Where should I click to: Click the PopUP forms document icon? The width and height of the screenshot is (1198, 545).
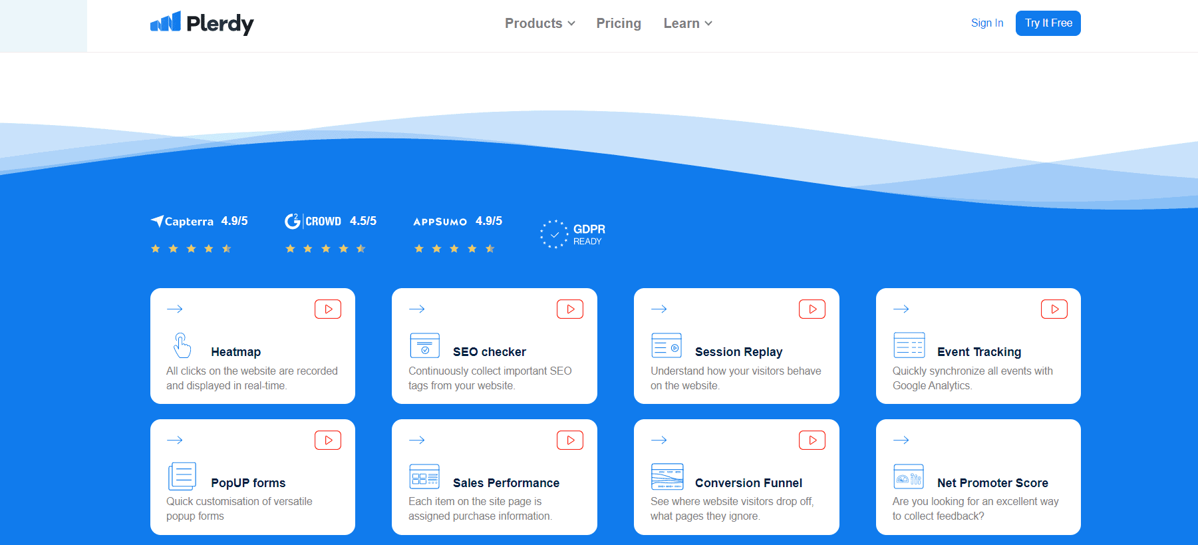(182, 476)
